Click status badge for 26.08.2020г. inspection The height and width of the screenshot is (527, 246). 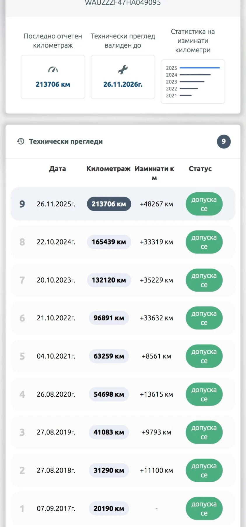[204, 394]
